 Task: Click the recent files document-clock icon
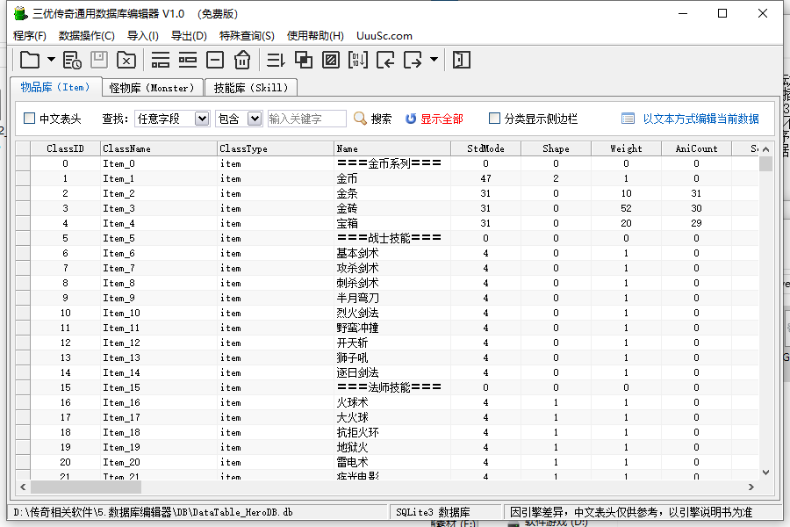tap(72, 60)
